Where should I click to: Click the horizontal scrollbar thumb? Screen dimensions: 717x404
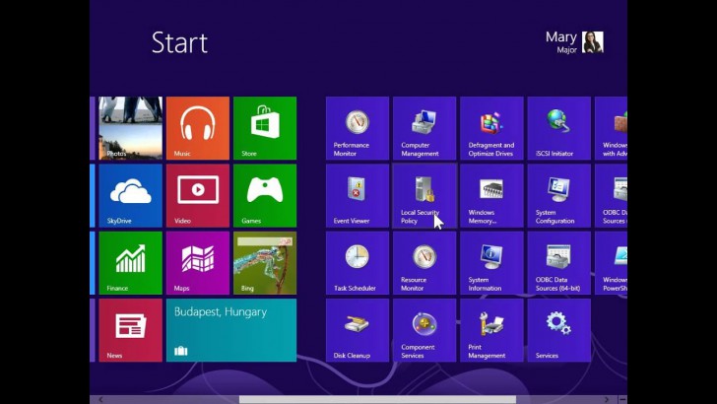point(377,400)
